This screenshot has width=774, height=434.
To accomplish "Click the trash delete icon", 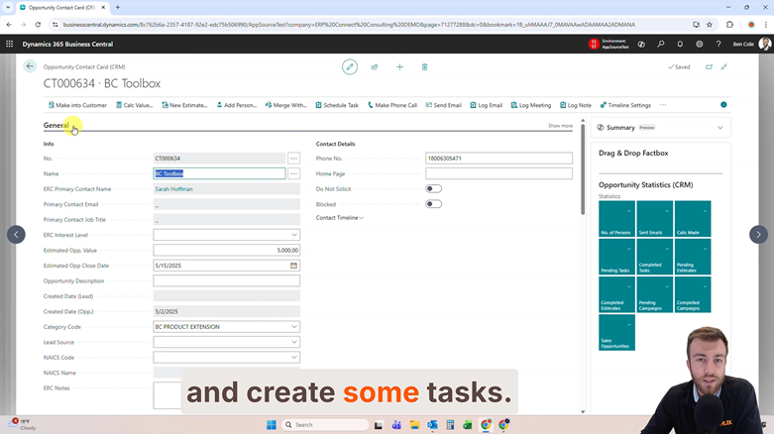I will pyautogui.click(x=424, y=66).
